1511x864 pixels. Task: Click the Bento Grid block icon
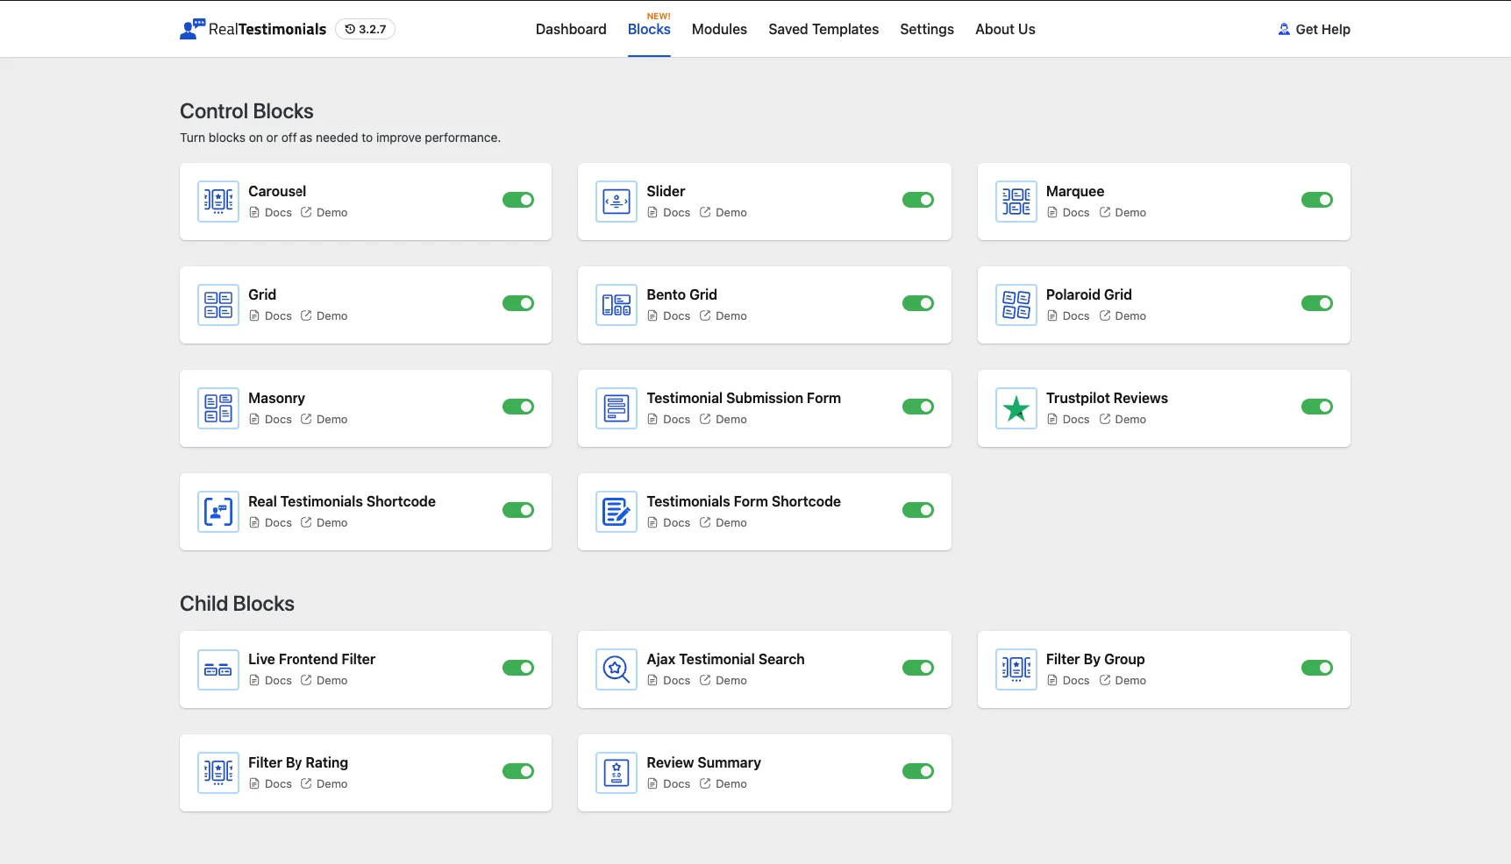click(617, 305)
